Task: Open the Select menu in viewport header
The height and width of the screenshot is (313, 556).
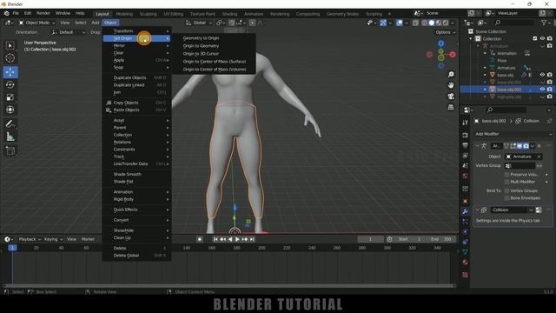Action: (x=81, y=23)
